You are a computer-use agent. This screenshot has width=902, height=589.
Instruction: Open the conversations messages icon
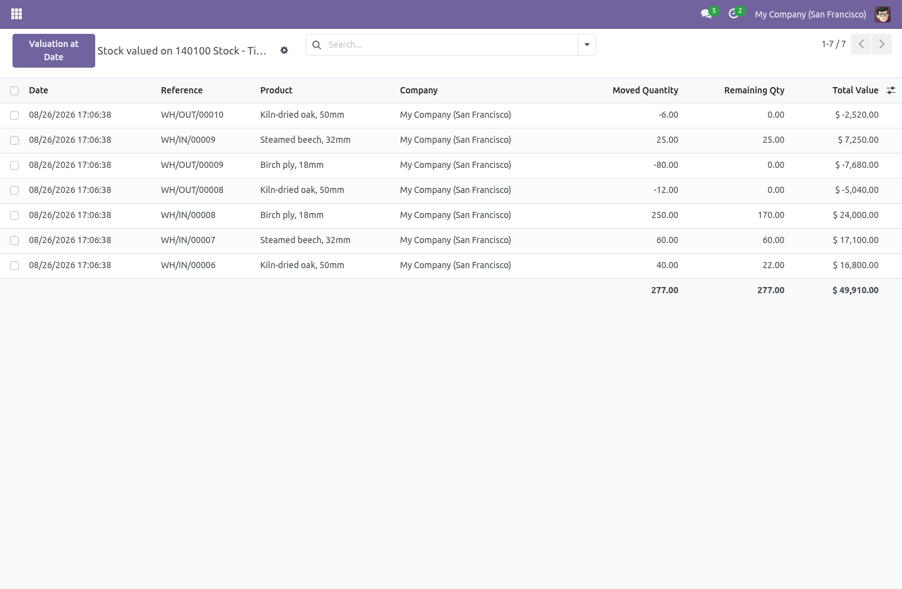coord(707,14)
